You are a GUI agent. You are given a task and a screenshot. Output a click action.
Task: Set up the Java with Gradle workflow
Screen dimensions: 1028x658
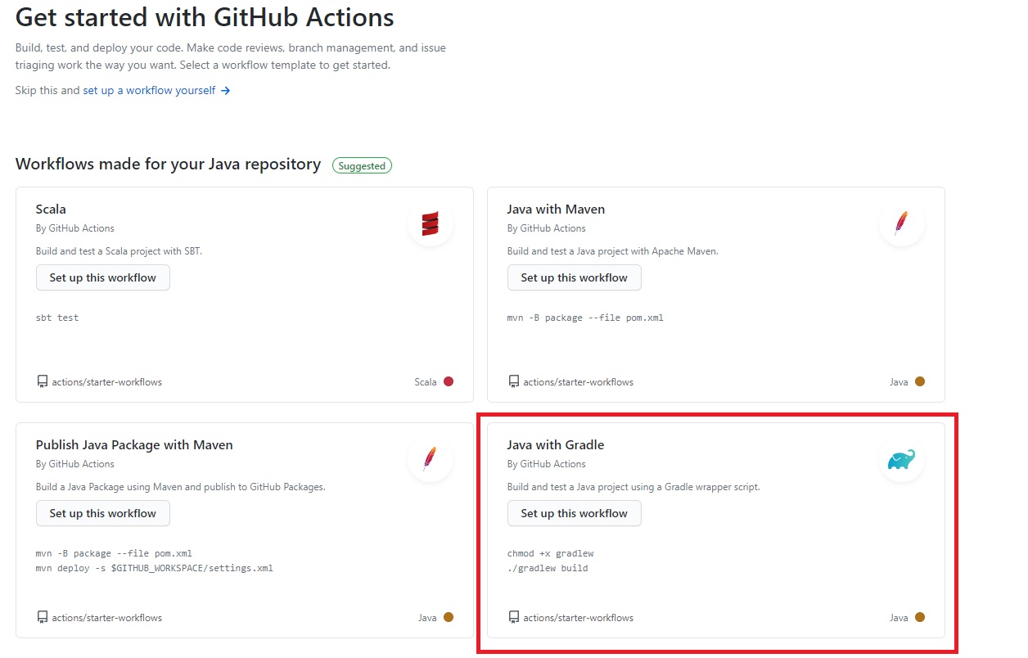click(x=575, y=513)
